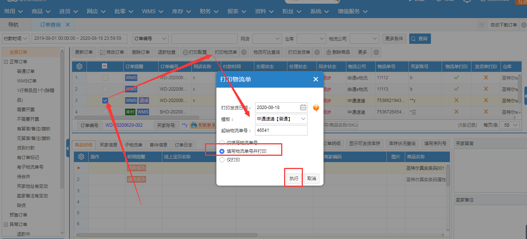Expand the 模板 template dropdown
The height and width of the screenshot is (239, 527).
(281, 119)
